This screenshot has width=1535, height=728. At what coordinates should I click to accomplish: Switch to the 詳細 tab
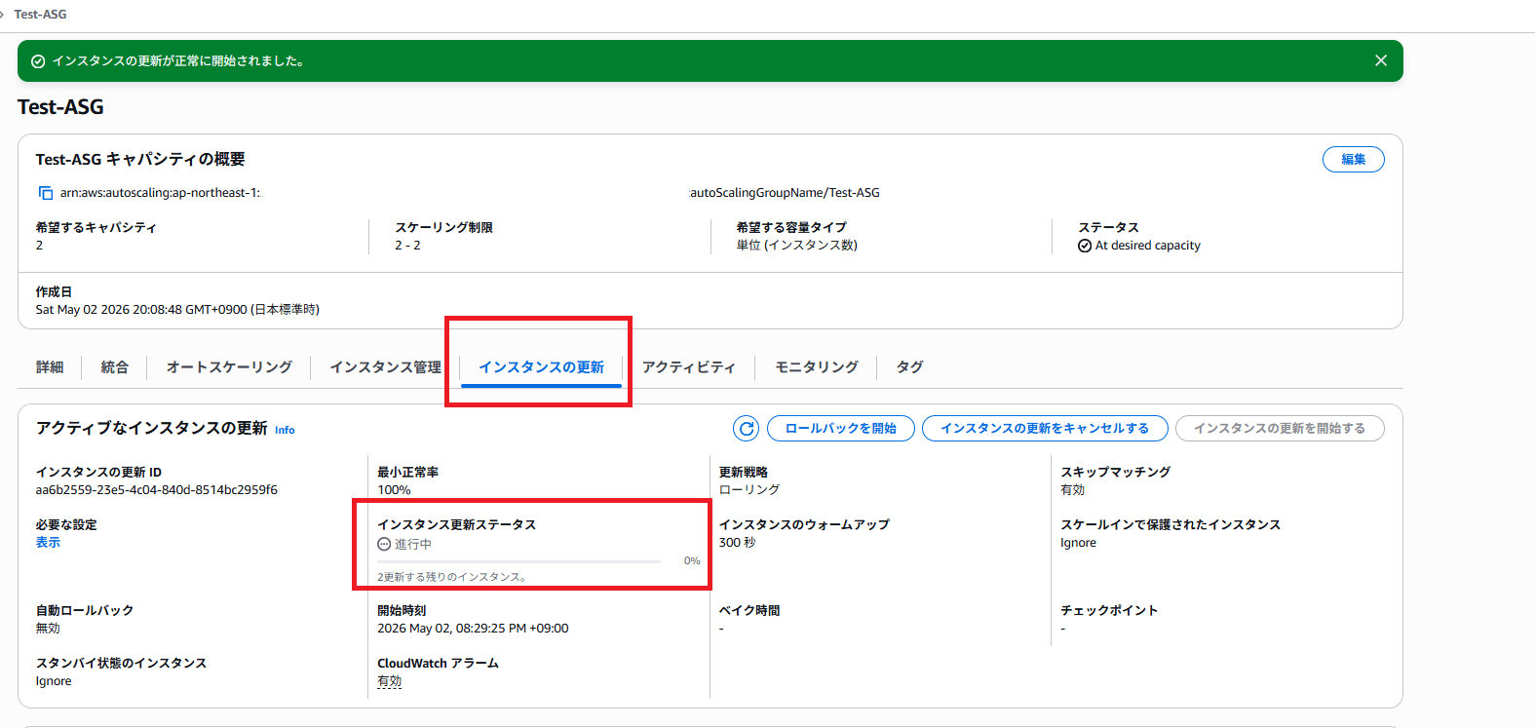50,366
